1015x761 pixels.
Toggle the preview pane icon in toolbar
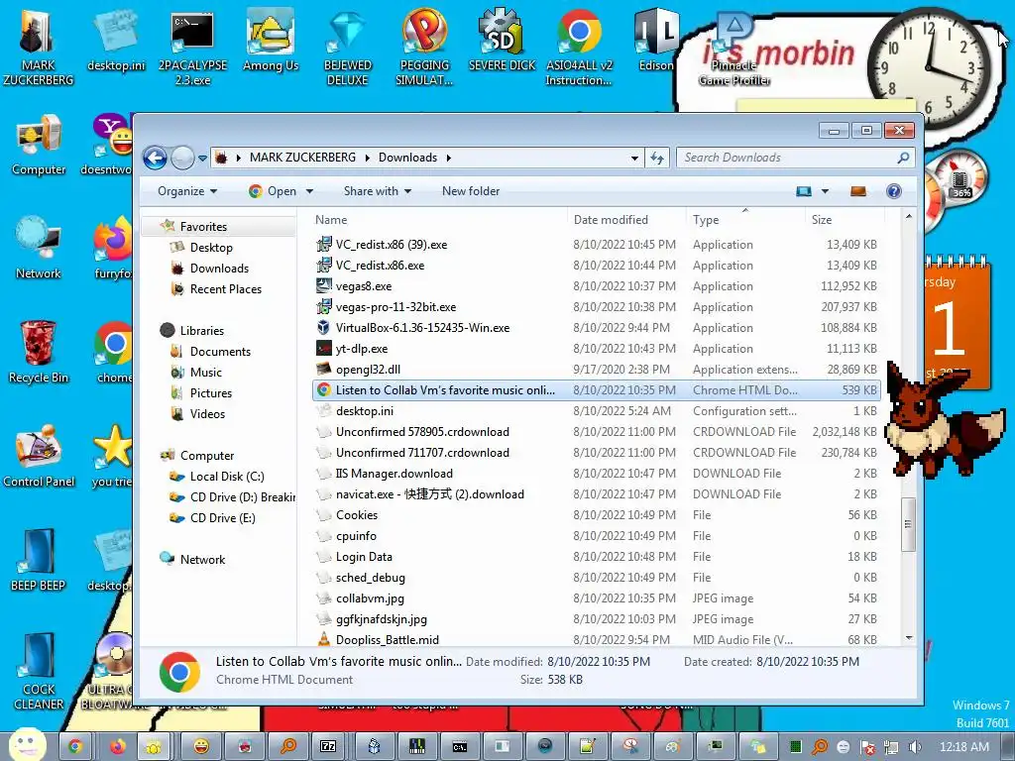click(858, 191)
